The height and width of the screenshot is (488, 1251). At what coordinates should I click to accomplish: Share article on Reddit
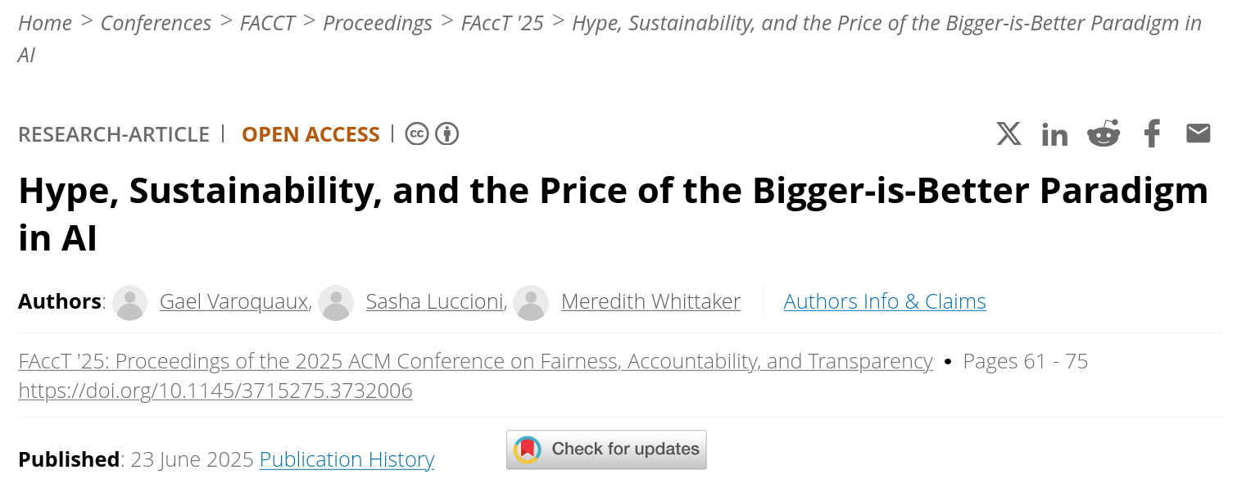tap(1103, 133)
